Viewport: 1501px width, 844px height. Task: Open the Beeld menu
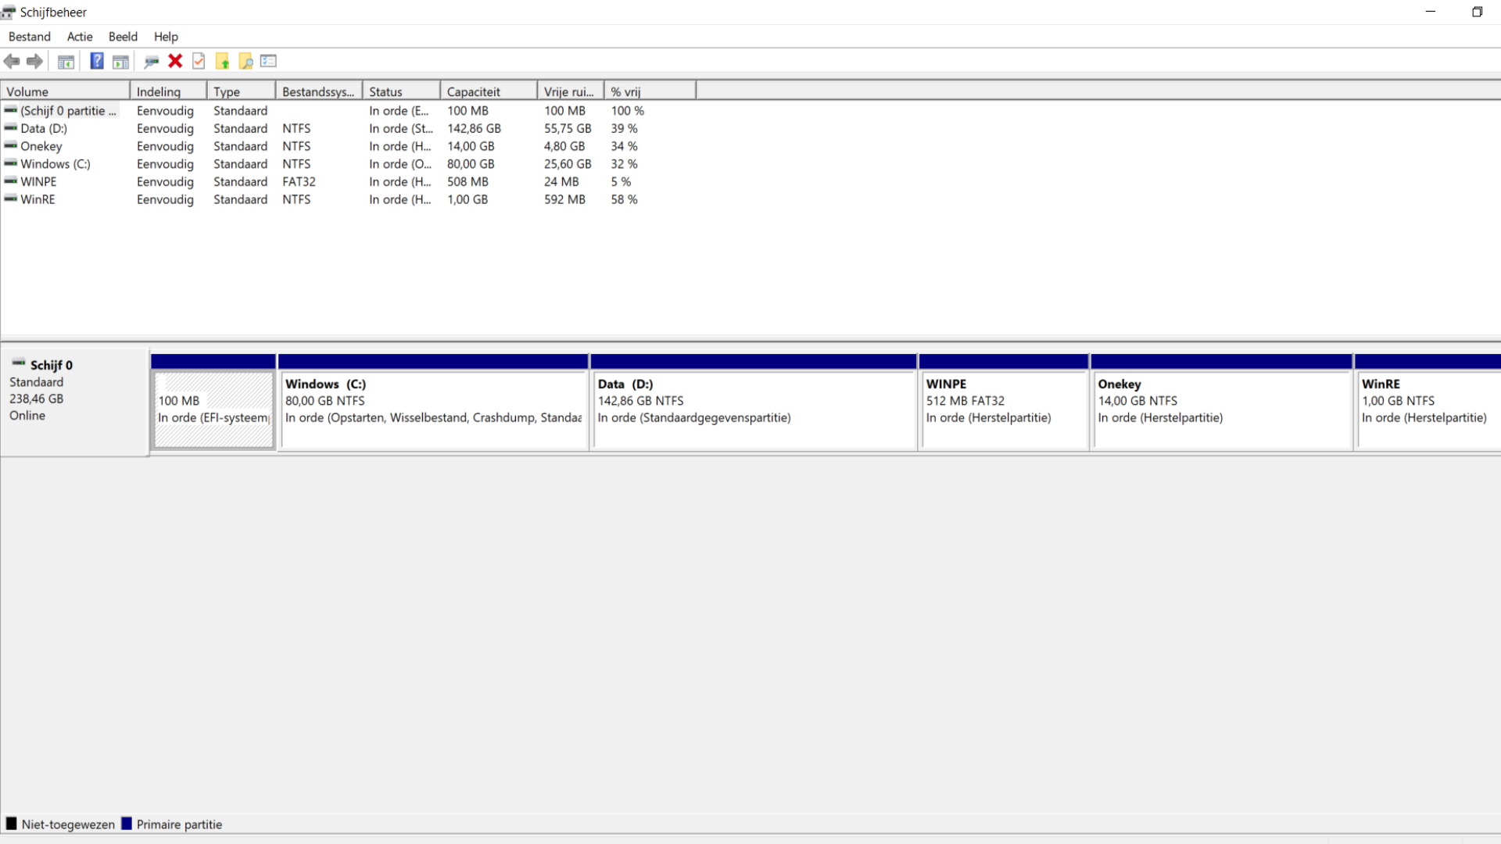point(123,37)
